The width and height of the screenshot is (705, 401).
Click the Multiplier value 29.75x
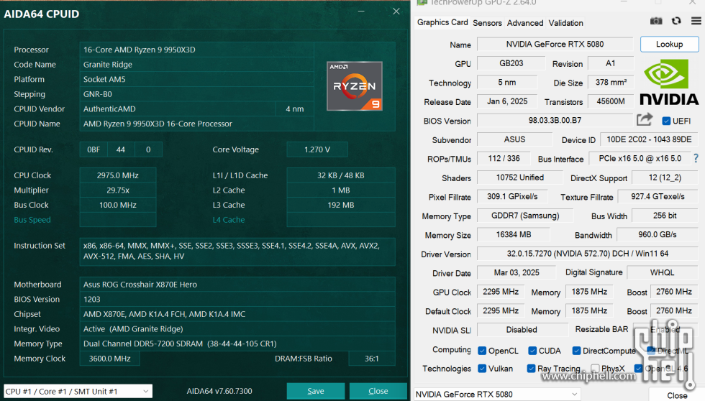click(118, 190)
